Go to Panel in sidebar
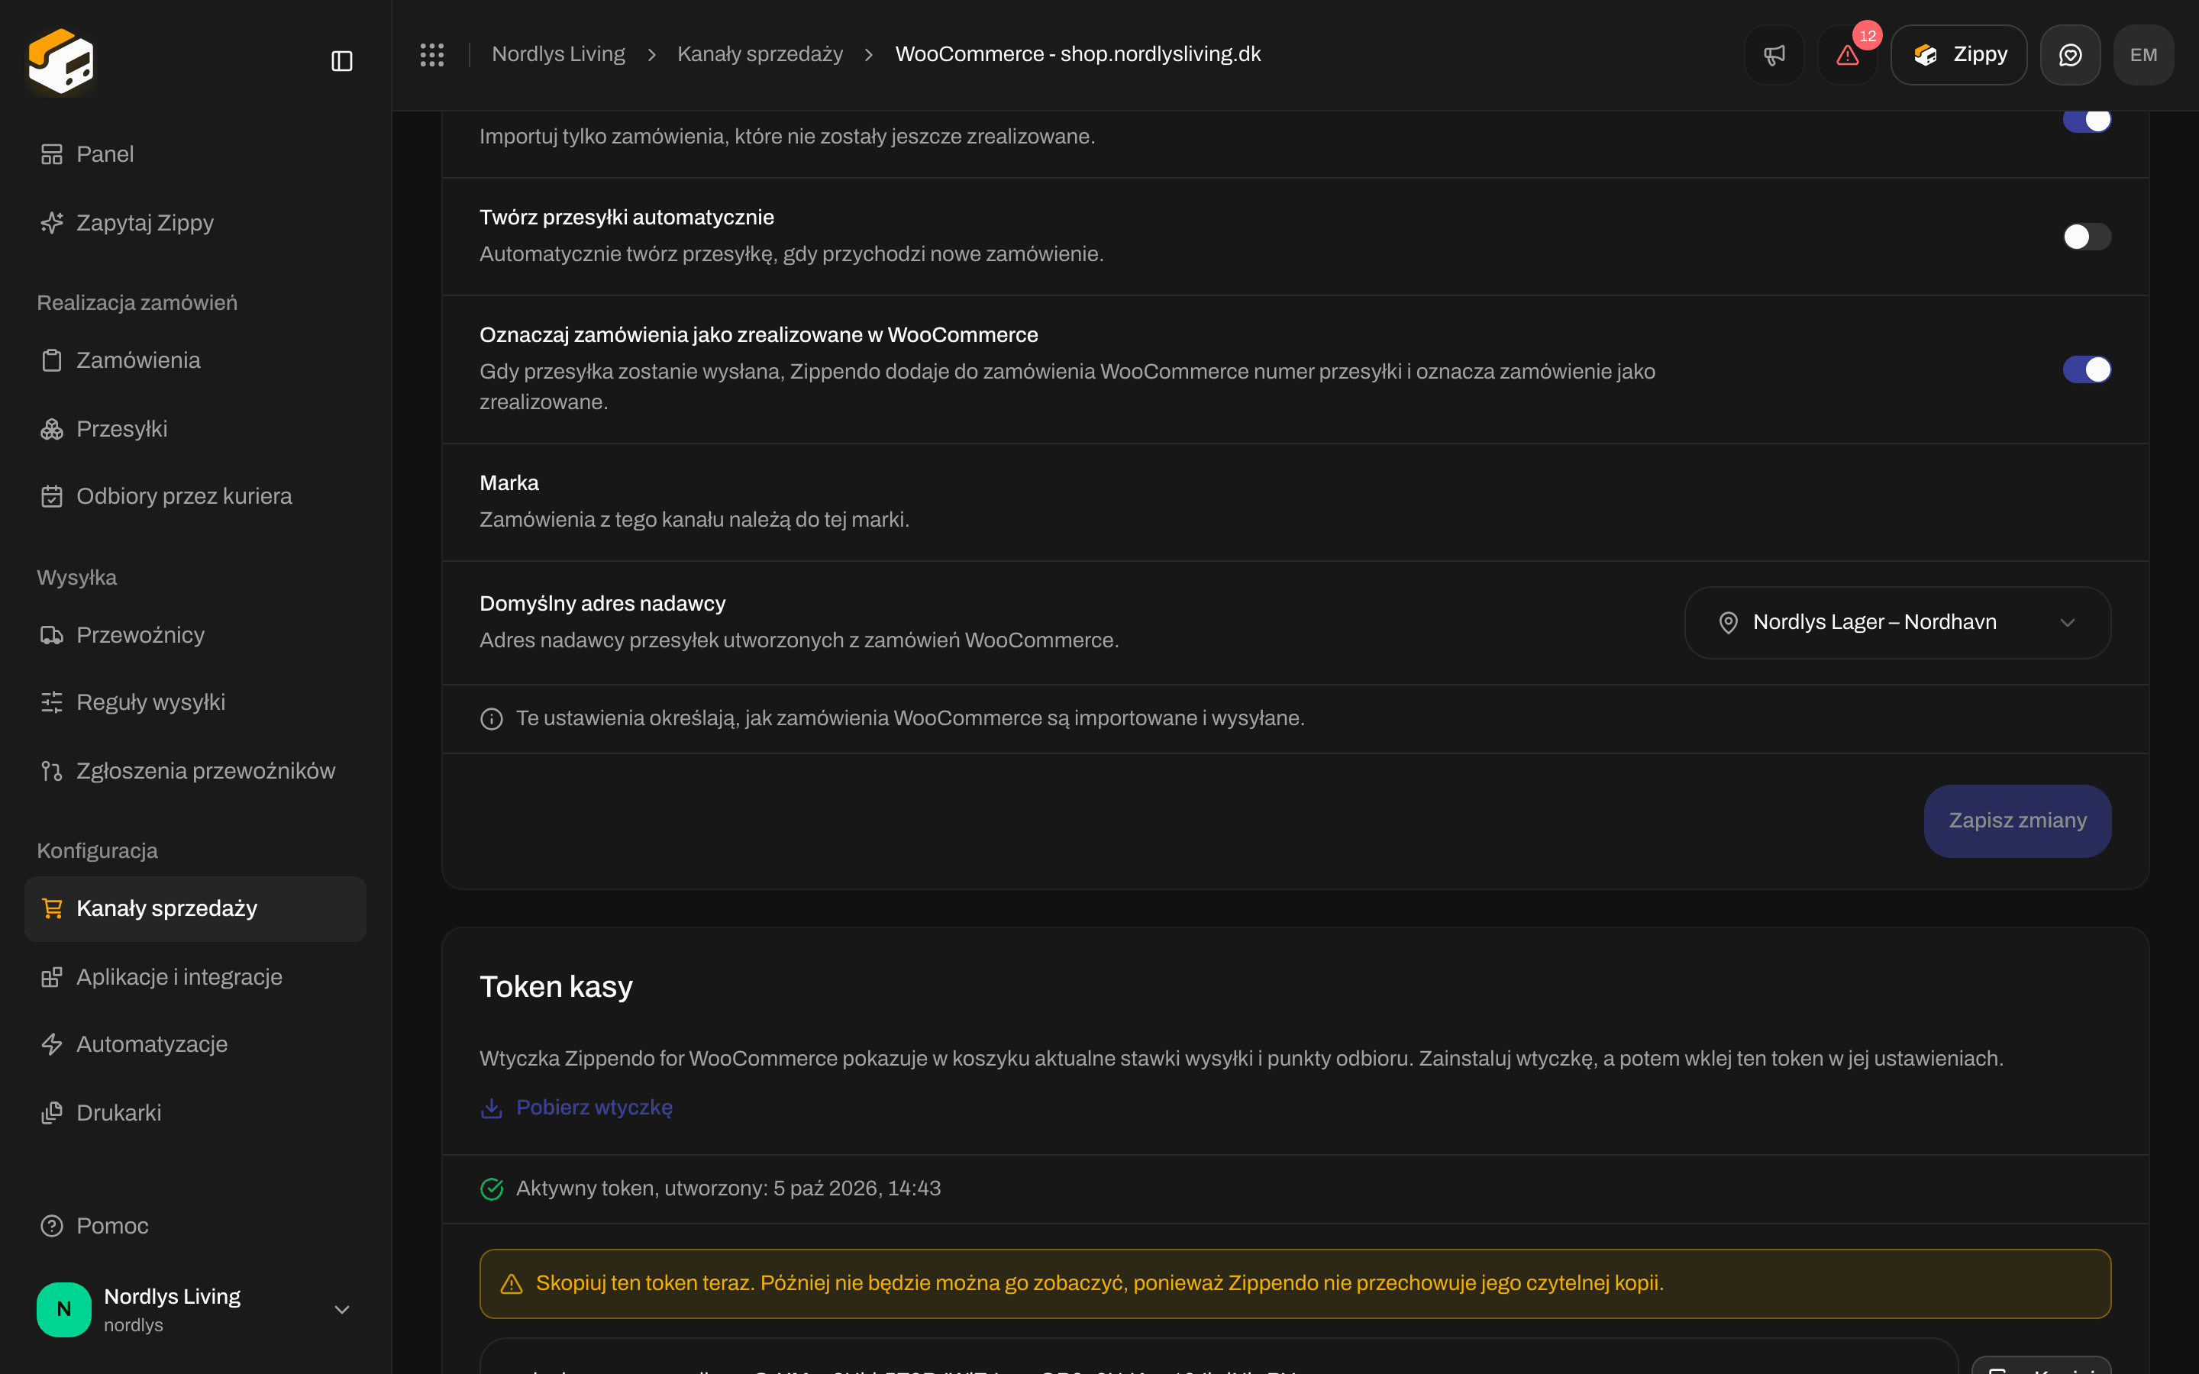This screenshot has height=1374, width=2199. pos(195,154)
